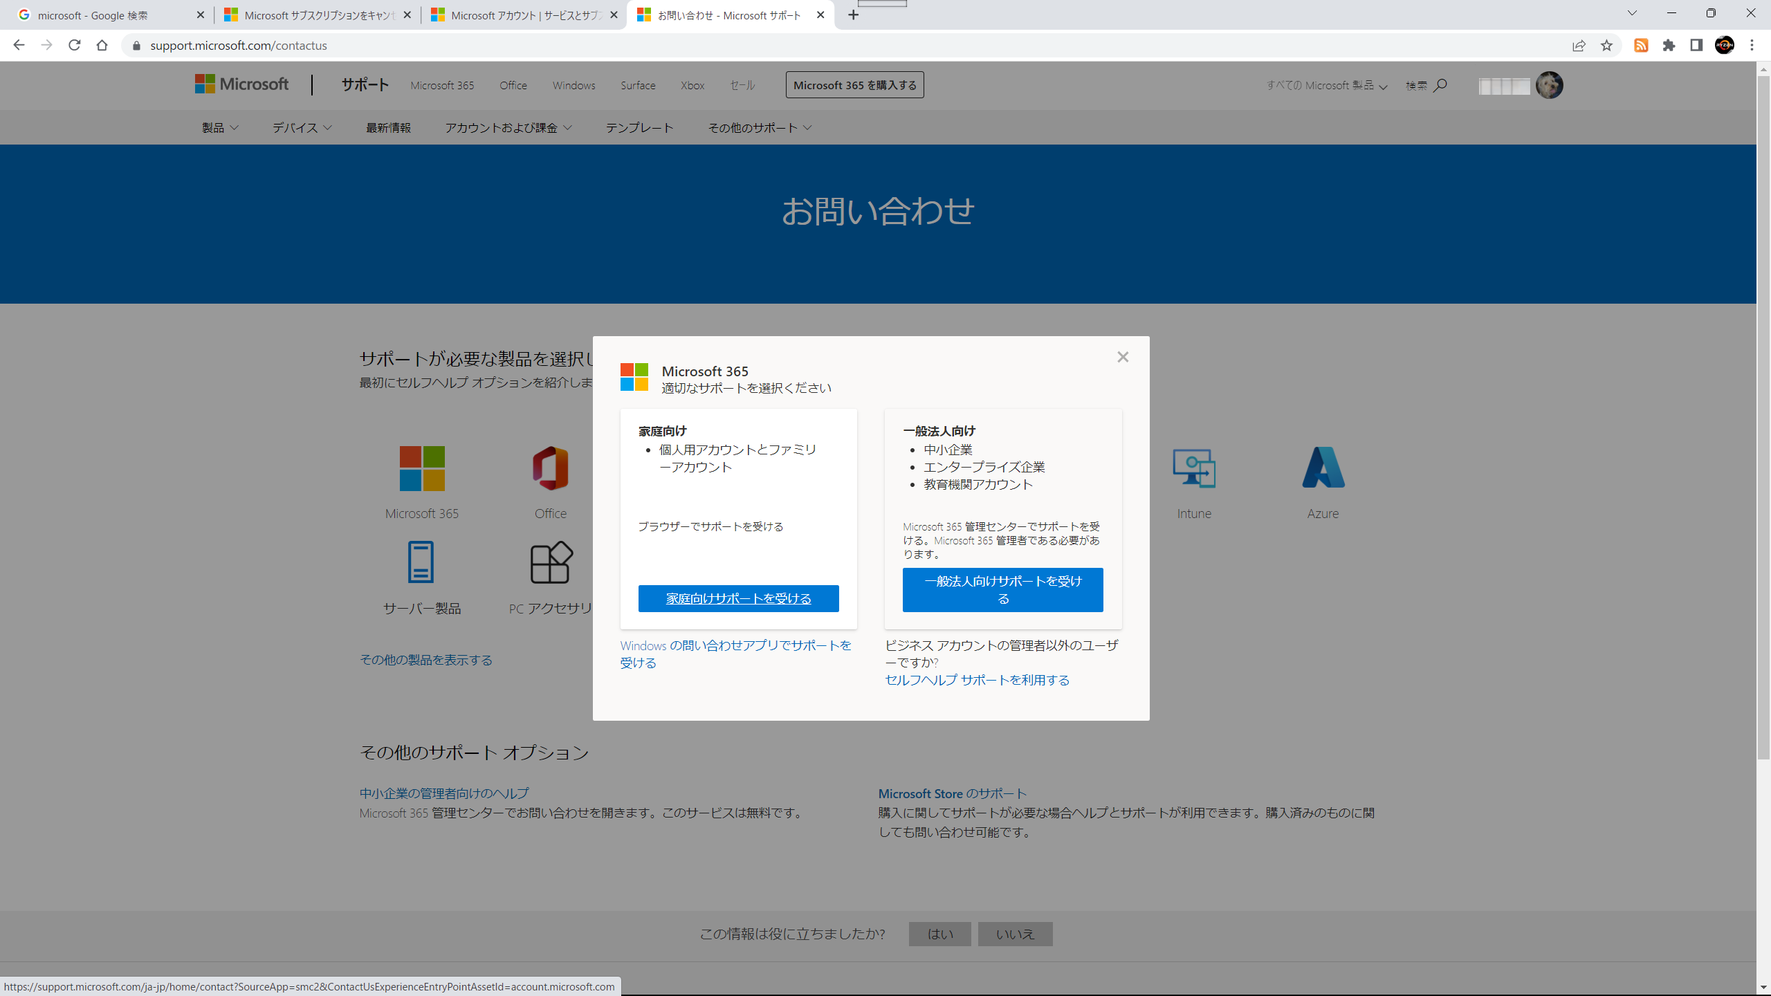
Task: Bookmark this page with star icon
Action: point(1606,45)
